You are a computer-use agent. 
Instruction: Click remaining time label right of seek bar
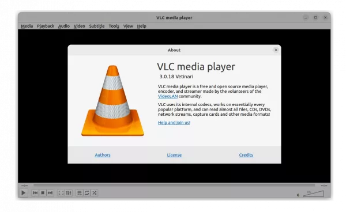click(x=324, y=185)
